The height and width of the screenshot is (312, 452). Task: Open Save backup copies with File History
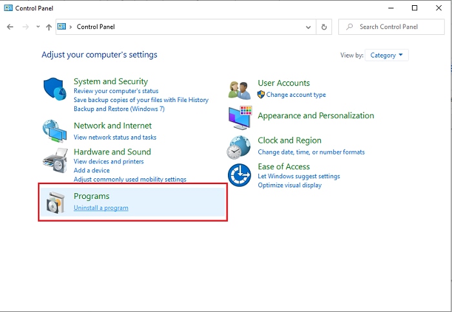tap(141, 99)
